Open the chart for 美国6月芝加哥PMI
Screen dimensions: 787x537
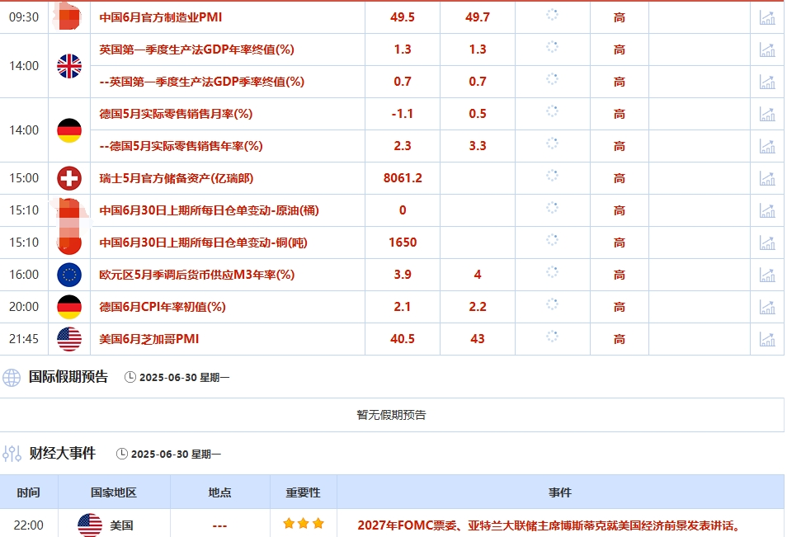point(768,339)
